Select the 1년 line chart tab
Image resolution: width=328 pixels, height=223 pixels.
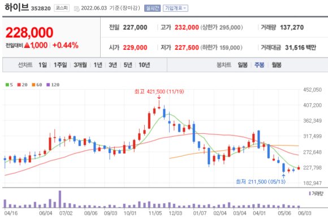[98, 65]
